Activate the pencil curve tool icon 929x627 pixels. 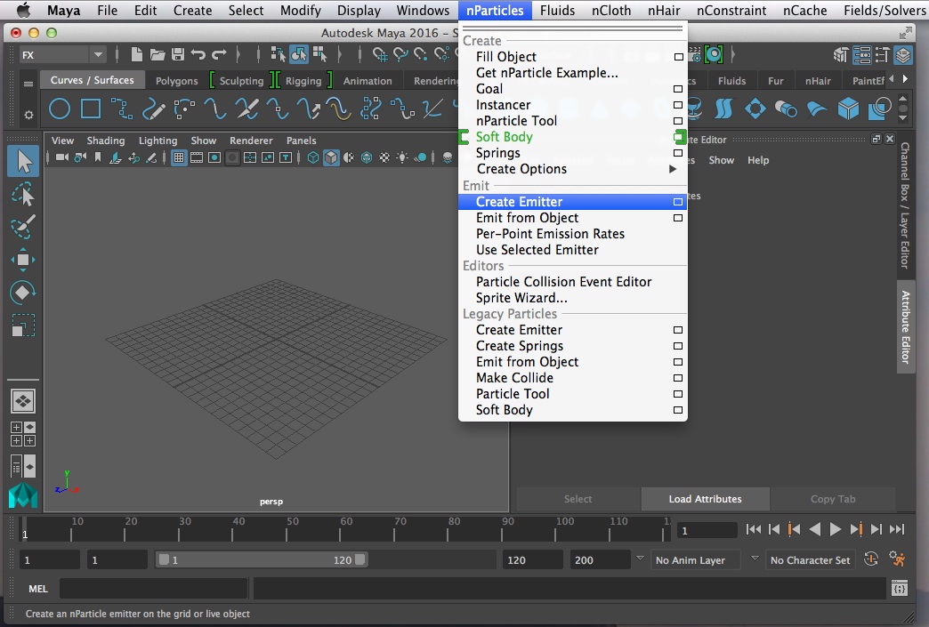[x=154, y=109]
